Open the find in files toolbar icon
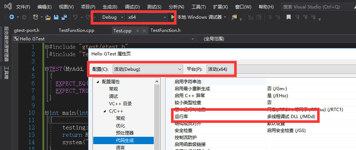Viewport: 356px width, 150px height. point(234,17)
